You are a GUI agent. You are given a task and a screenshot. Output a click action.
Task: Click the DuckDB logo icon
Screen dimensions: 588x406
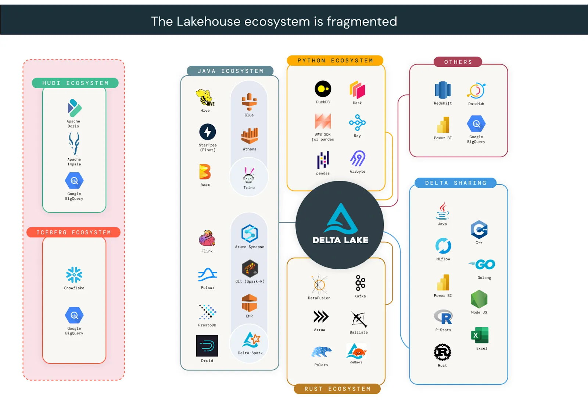click(323, 89)
